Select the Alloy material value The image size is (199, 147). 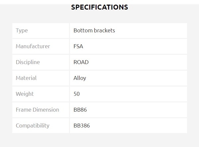(80, 78)
